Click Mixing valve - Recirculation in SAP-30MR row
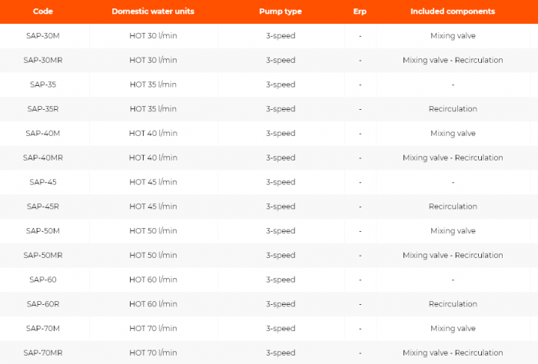This screenshot has width=538, height=364. (453, 60)
